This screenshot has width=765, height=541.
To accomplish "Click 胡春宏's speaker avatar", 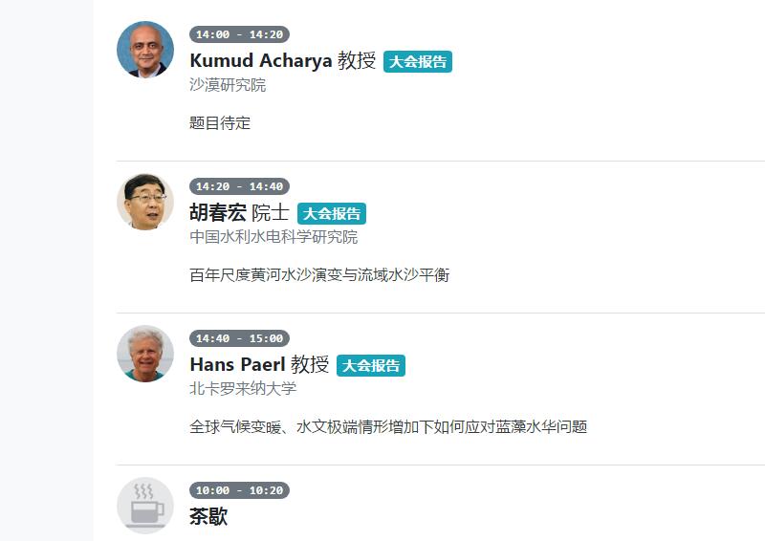I will click(145, 202).
